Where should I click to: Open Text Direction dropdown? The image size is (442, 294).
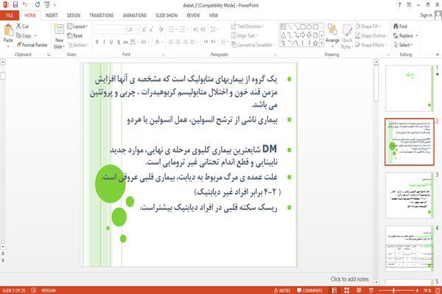pos(248,27)
